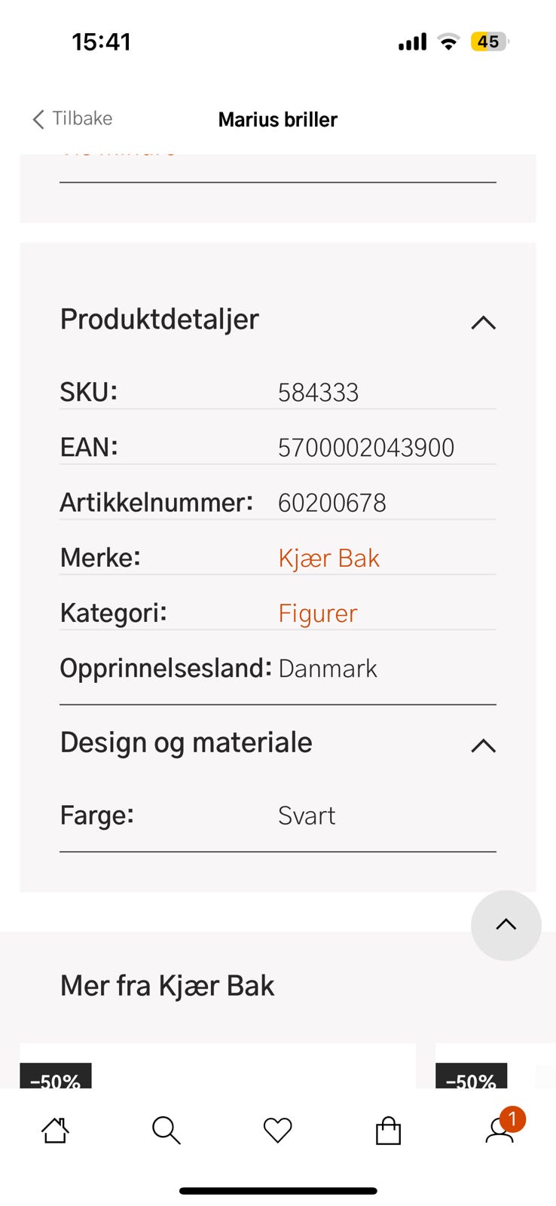
Task: Collapse the Produktdetaljer section chevron
Action: pos(483,323)
